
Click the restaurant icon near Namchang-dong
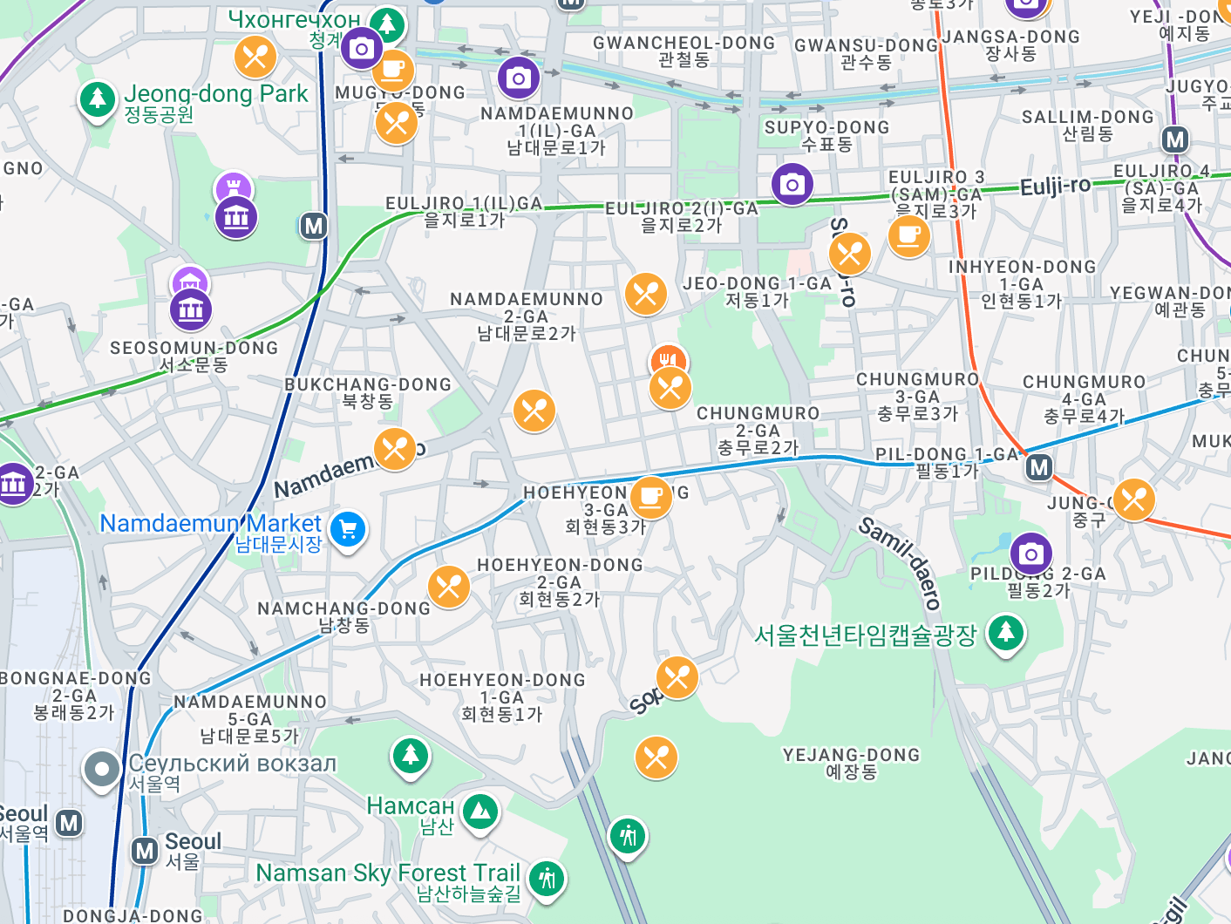449,586
